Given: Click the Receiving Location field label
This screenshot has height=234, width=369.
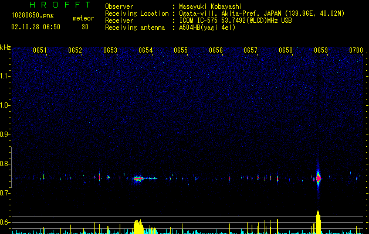Looking at the screenshot, I should point(137,13).
